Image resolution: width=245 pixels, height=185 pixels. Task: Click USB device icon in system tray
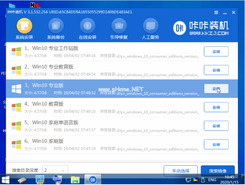point(203,180)
